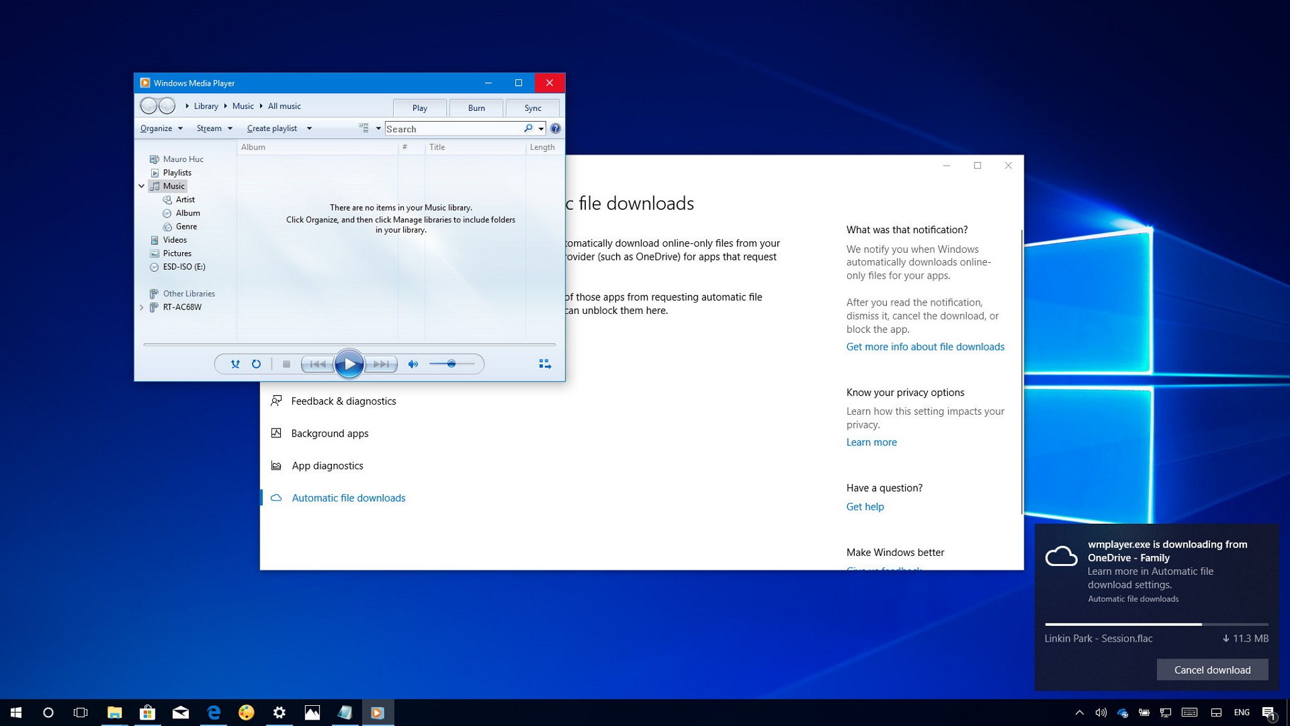Click Get more info about file downloads link

coord(925,346)
